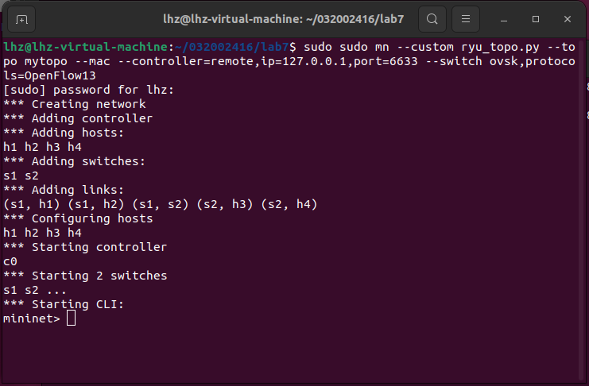Open a new terminal tab

tap(21, 18)
